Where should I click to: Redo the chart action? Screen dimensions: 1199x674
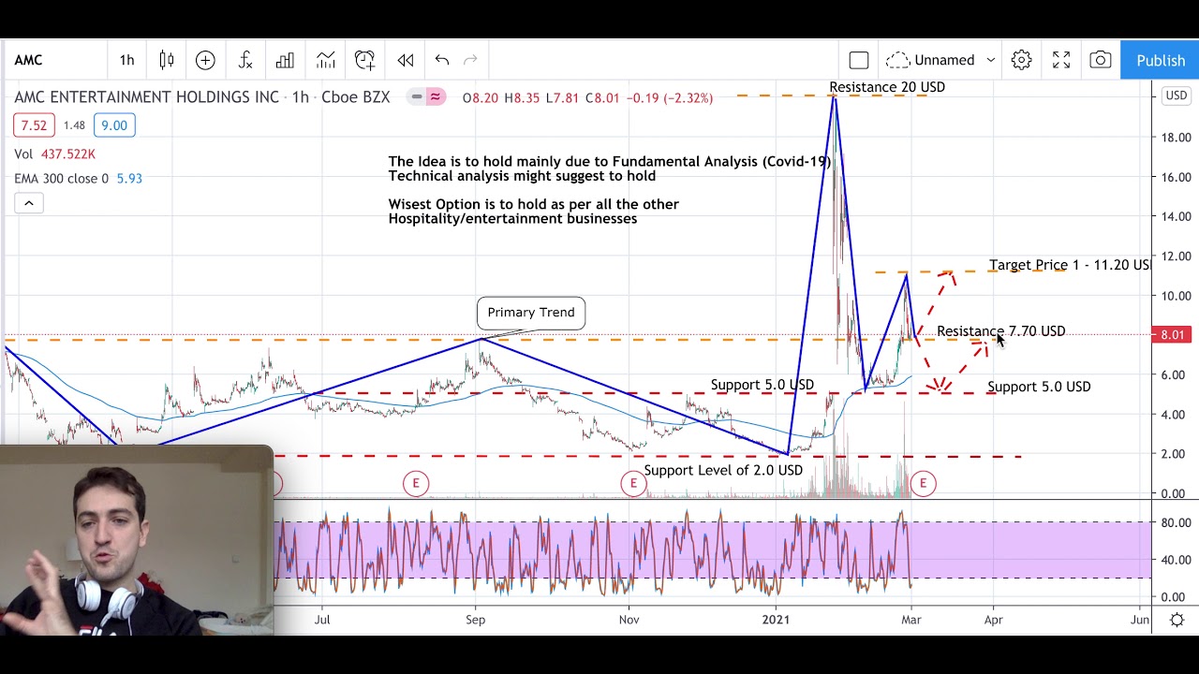[x=470, y=60]
